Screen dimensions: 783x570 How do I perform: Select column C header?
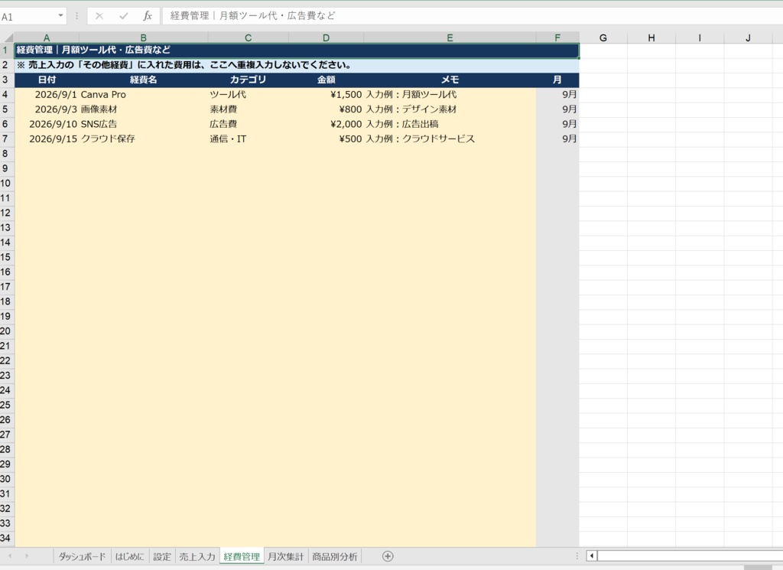pyautogui.click(x=249, y=38)
